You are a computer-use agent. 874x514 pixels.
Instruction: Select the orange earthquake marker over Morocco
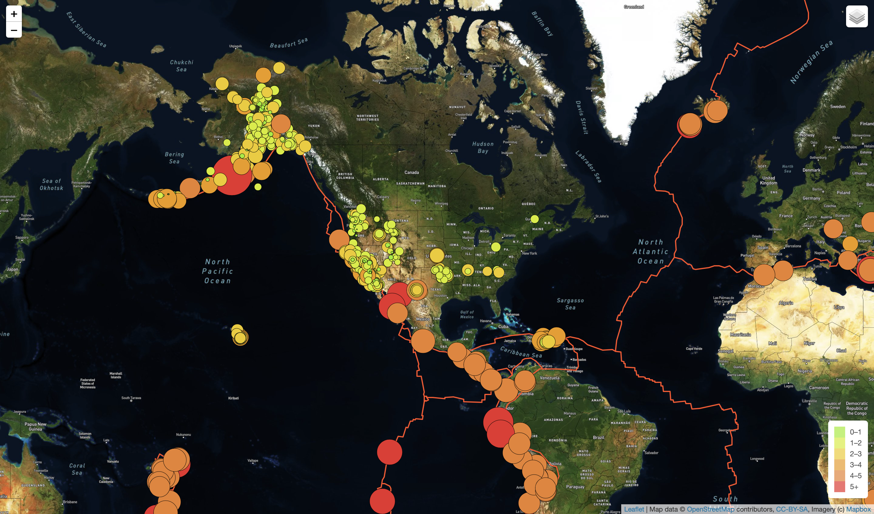[764, 275]
